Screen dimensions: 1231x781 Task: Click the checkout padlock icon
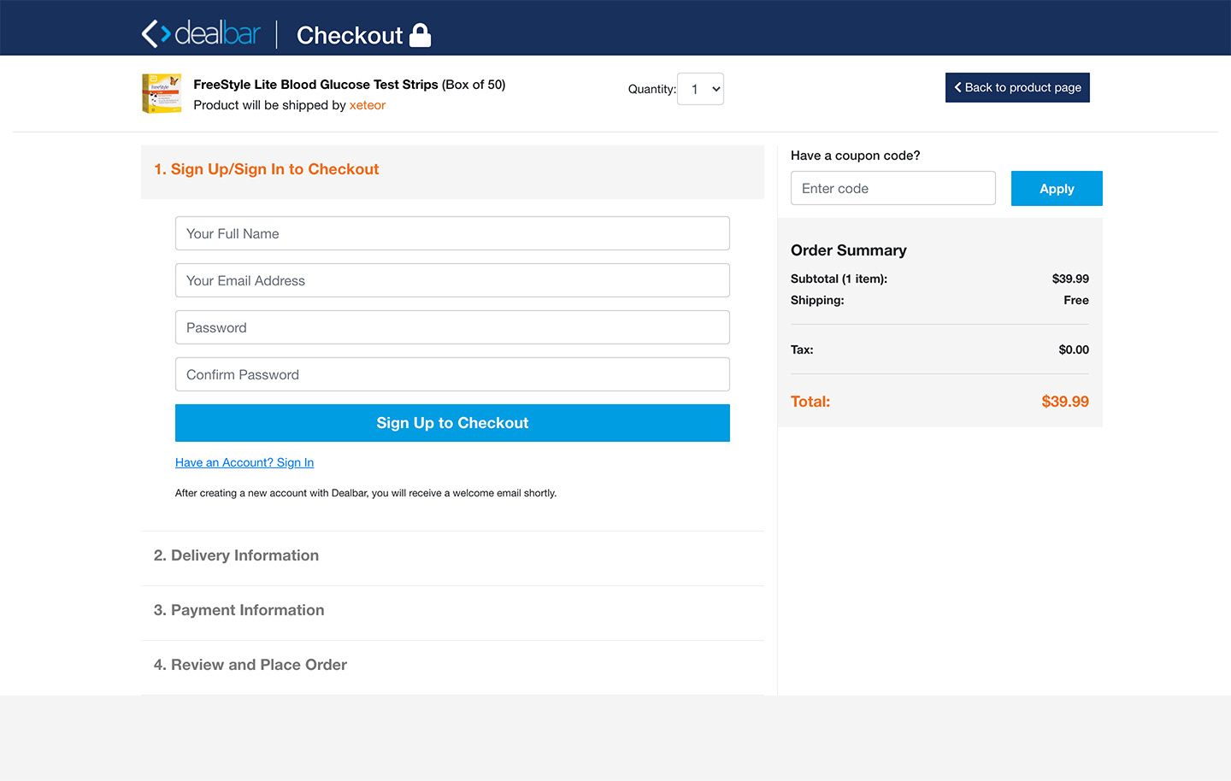point(421,35)
